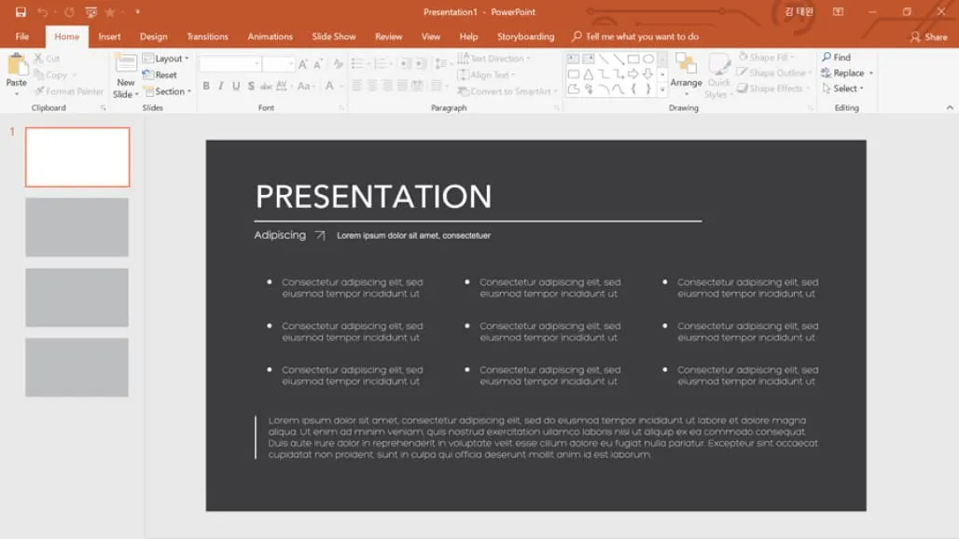Toggle bold formatting
Viewport: 959px width, 539px height.
[x=206, y=86]
